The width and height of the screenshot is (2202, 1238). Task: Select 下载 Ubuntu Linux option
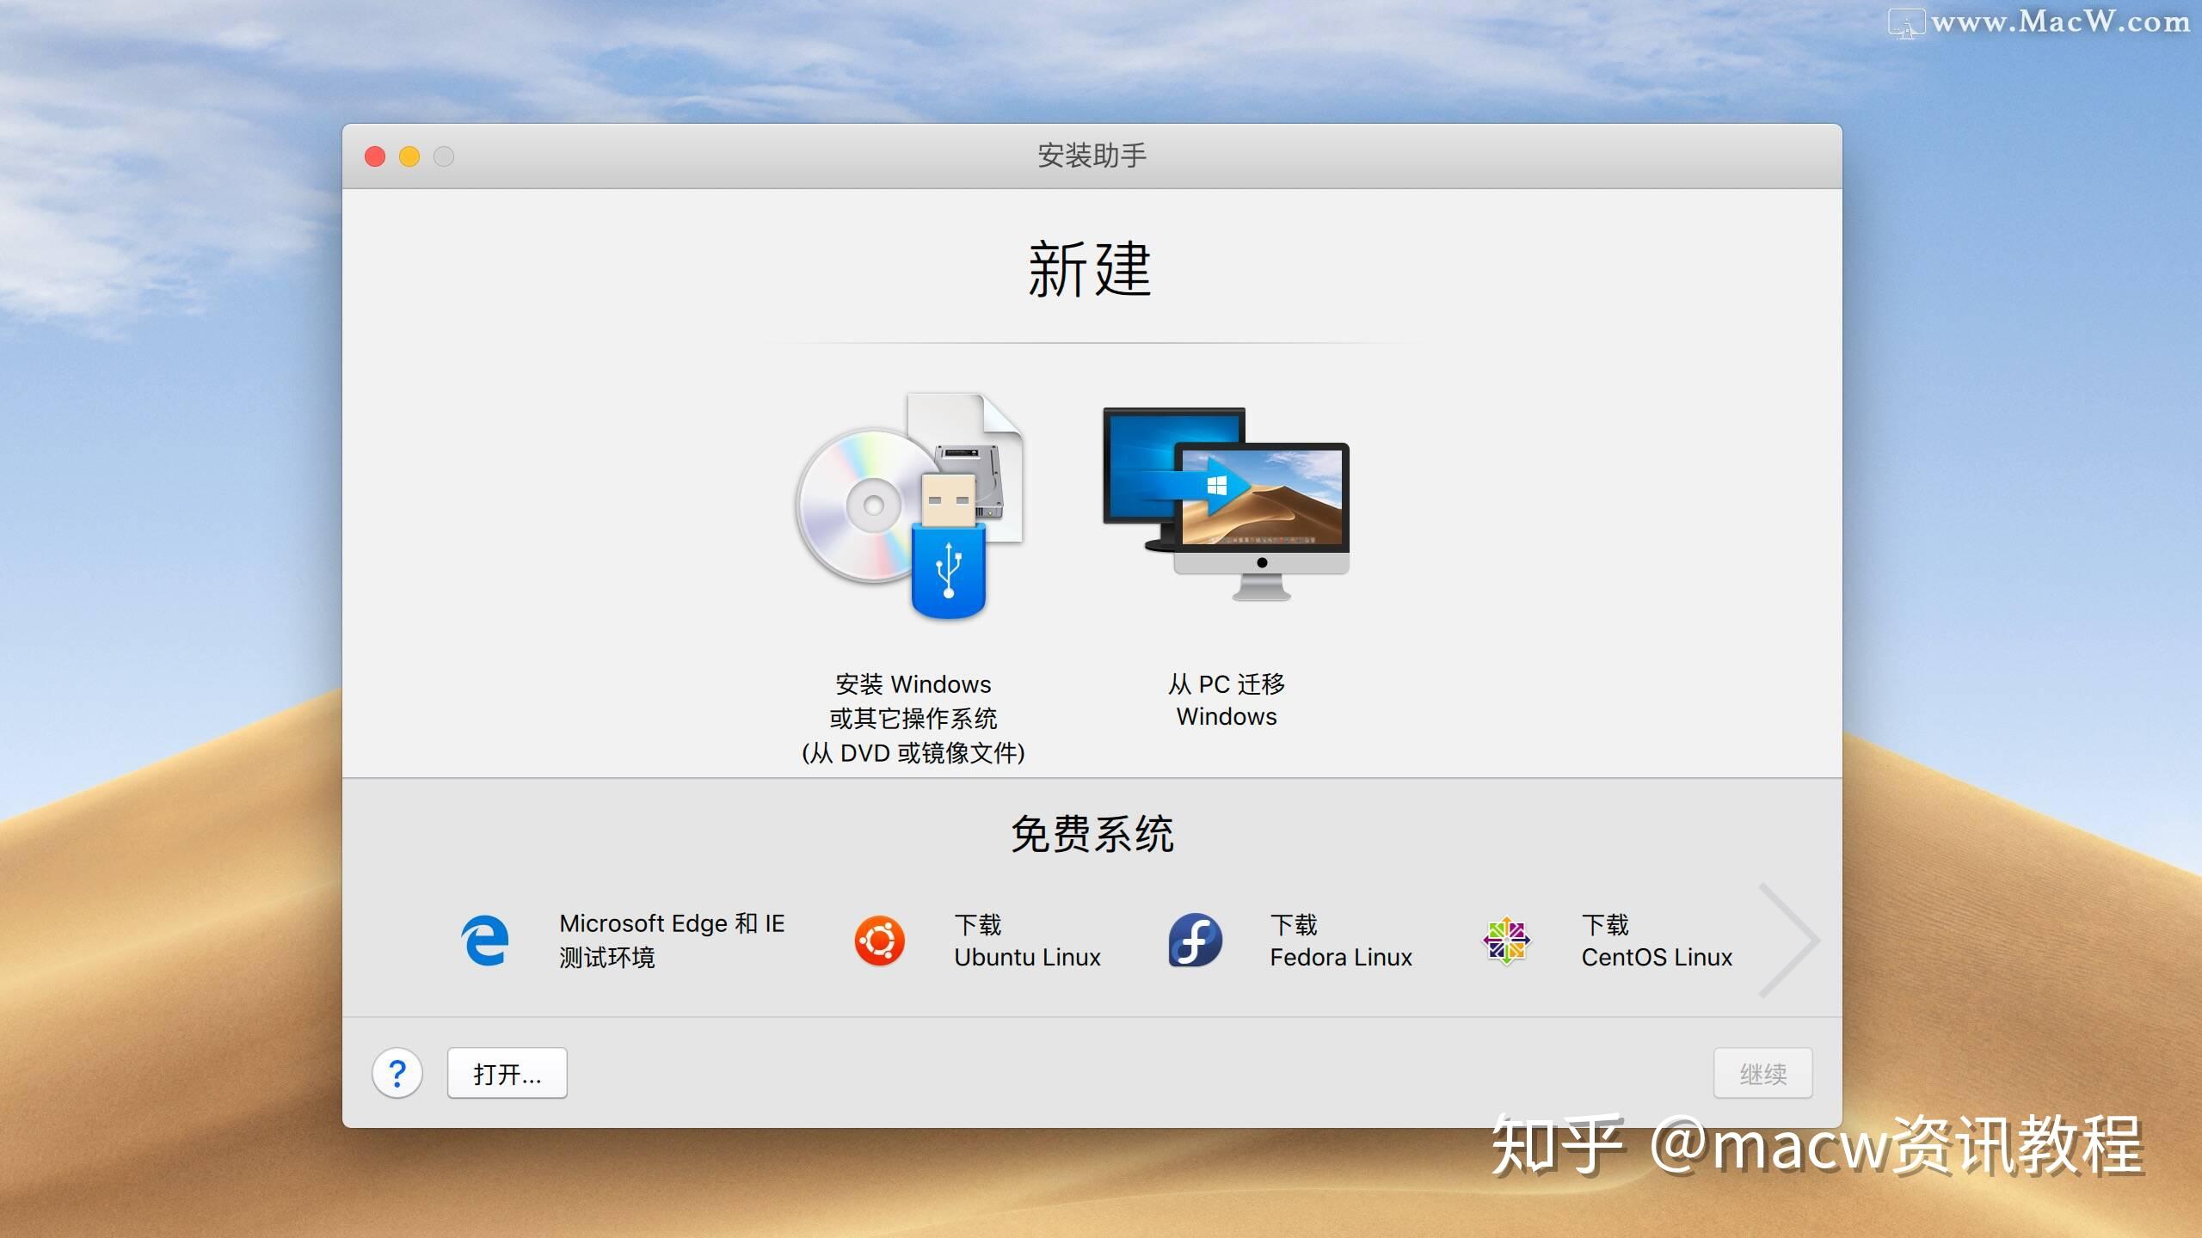pyautogui.click(x=1028, y=940)
